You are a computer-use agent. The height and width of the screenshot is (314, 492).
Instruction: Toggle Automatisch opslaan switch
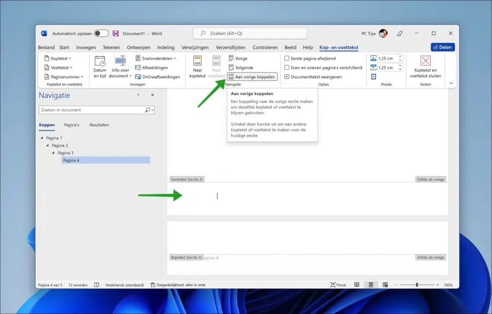[x=101, y=33]
